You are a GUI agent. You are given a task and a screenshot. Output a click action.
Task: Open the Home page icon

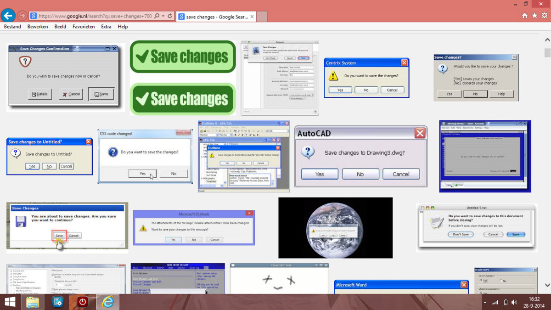[525, 16]
